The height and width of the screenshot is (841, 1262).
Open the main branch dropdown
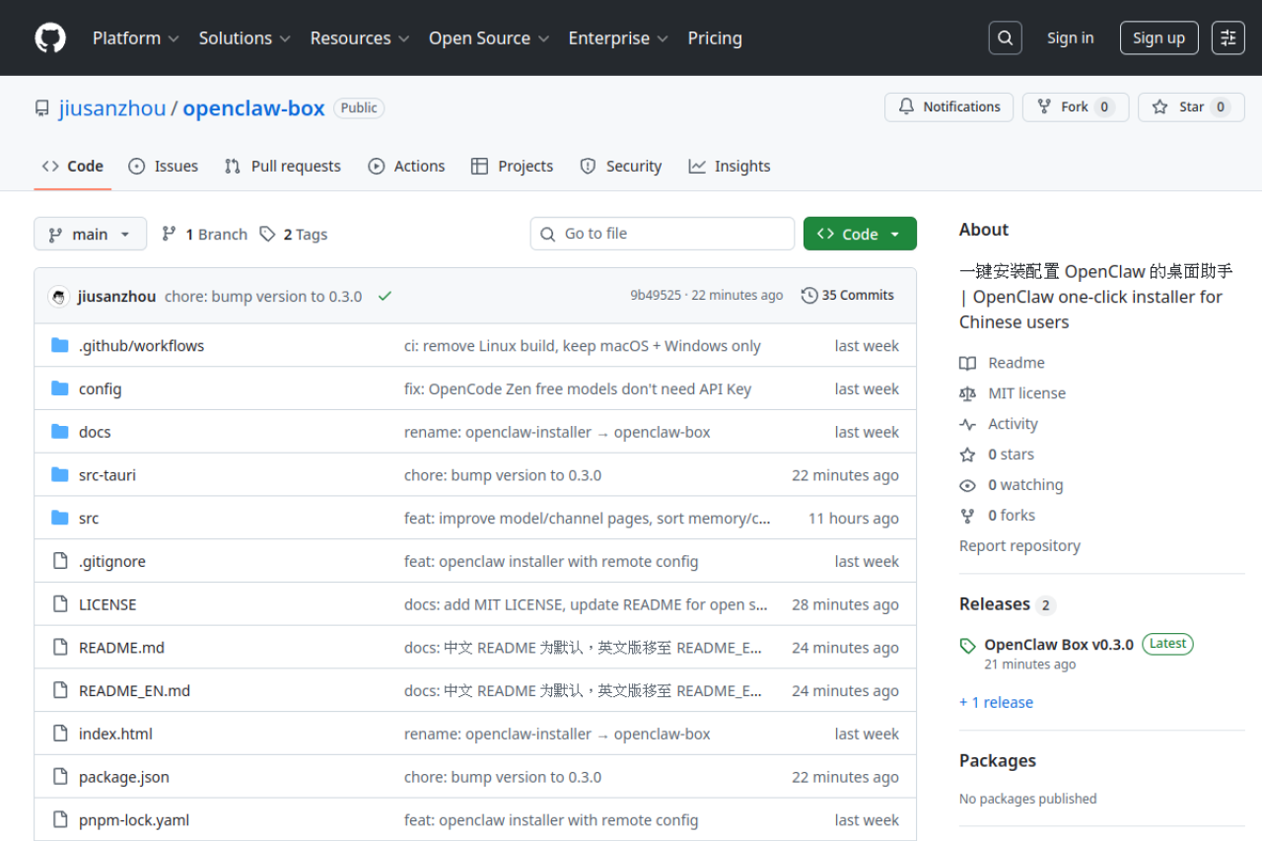[x=90, y=234]
